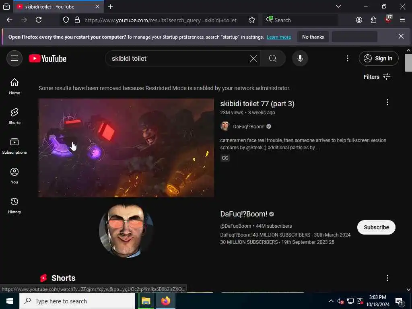Close the skibidi toilet YouTube tab

[x=97, y=6]
